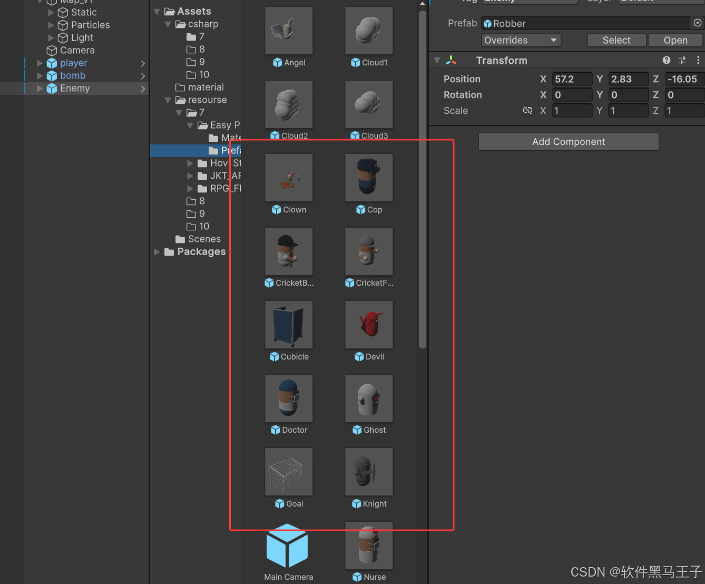Click the Rotation Y field

click(628, 95)
